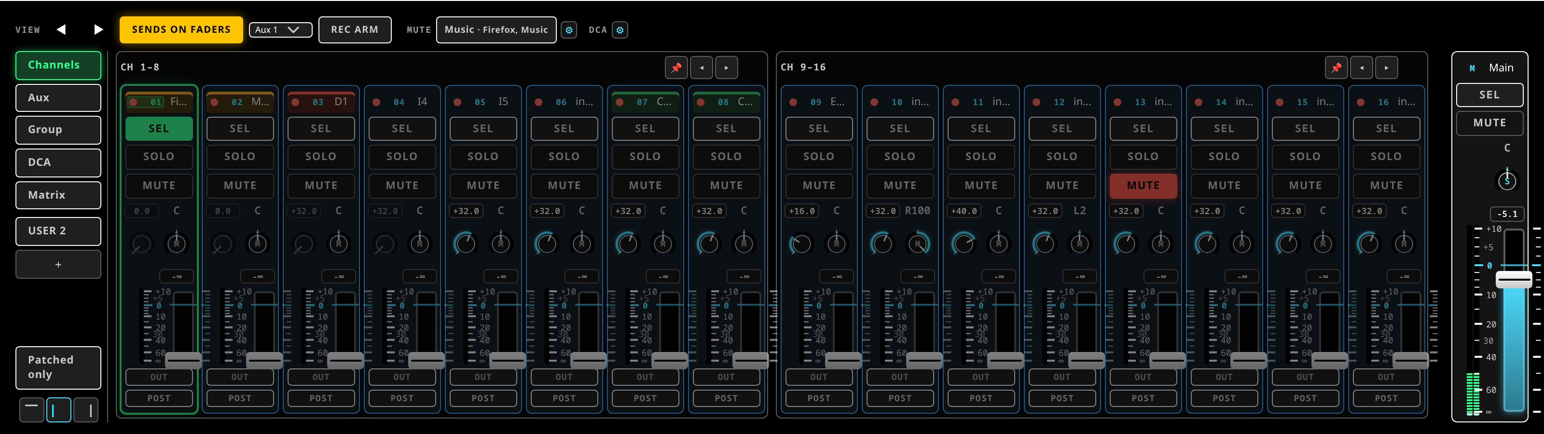Click the MUTE group settings gear icon
The height and width of the screenshot is (434, 1544).
569,30
